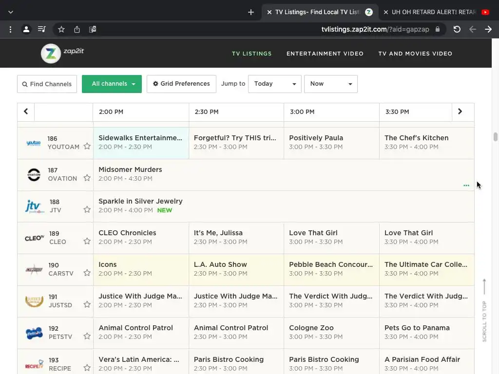Bookmark page with star icon
This screenshot has height=374, width=499.
pos(61,29)
